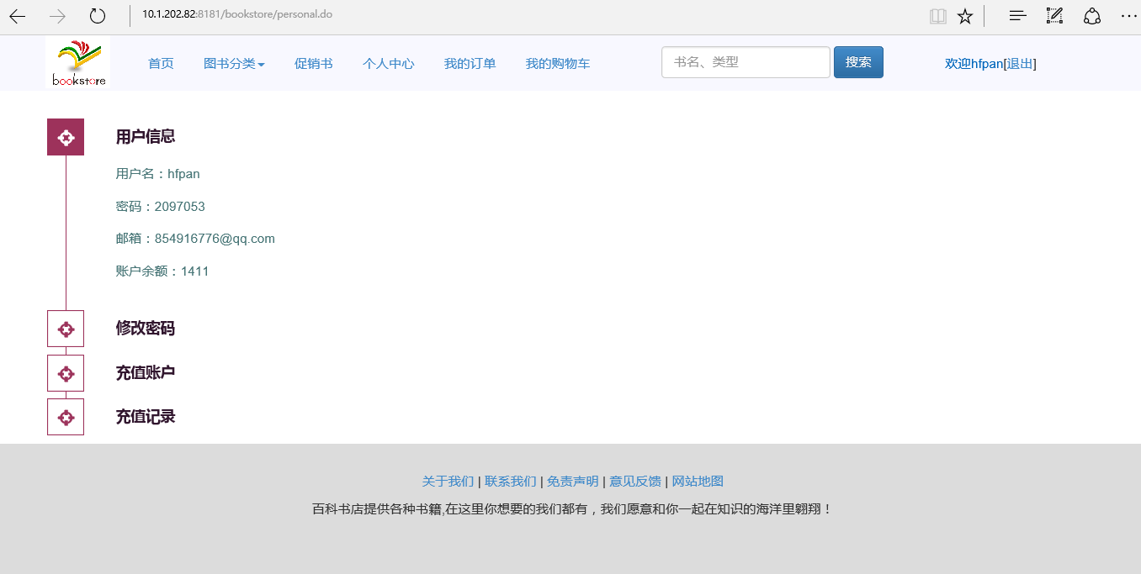Click the text 账户余额：1411
Screen dimensions: 1141x574
point(162,271)
